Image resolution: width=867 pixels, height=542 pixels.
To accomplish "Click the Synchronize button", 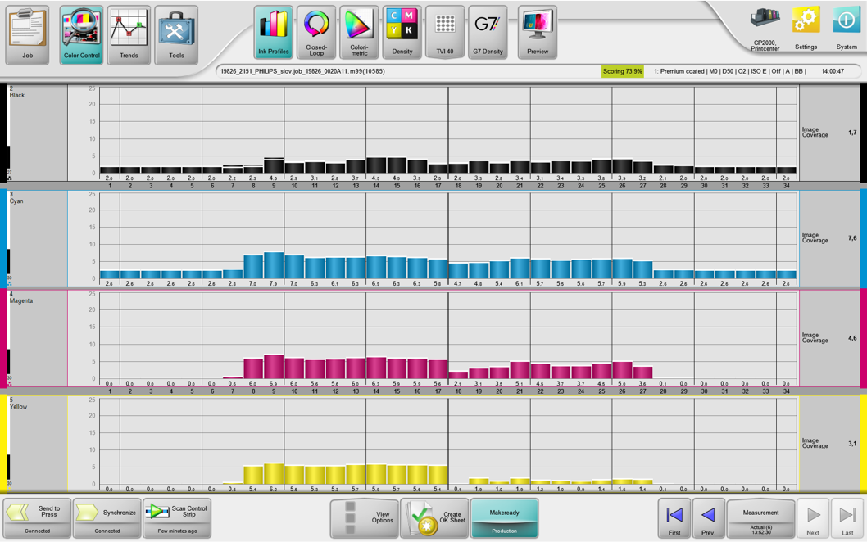I will tap(107, 517).
